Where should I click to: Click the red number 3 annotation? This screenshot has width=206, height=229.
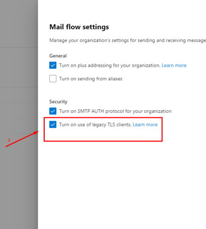click(x=9, y=140)
